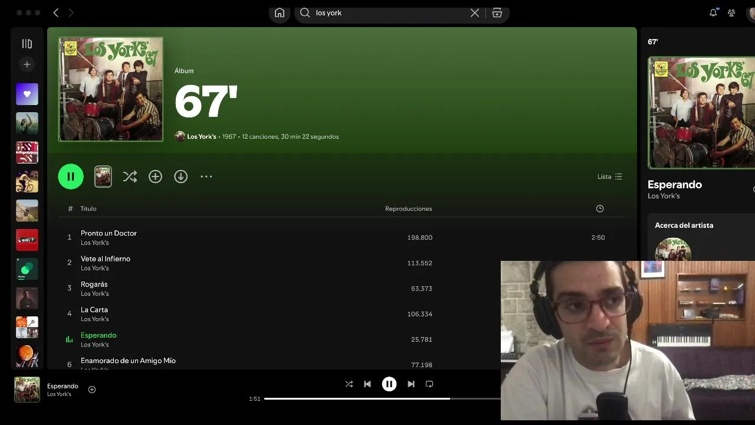755x425 pixels.
Task: Open Liked Songs heart playlist
Action: tap(27, 94)
